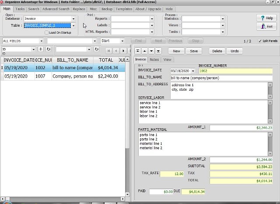Open the INVOICE_DATE date picker dropdown

(193, 71)
